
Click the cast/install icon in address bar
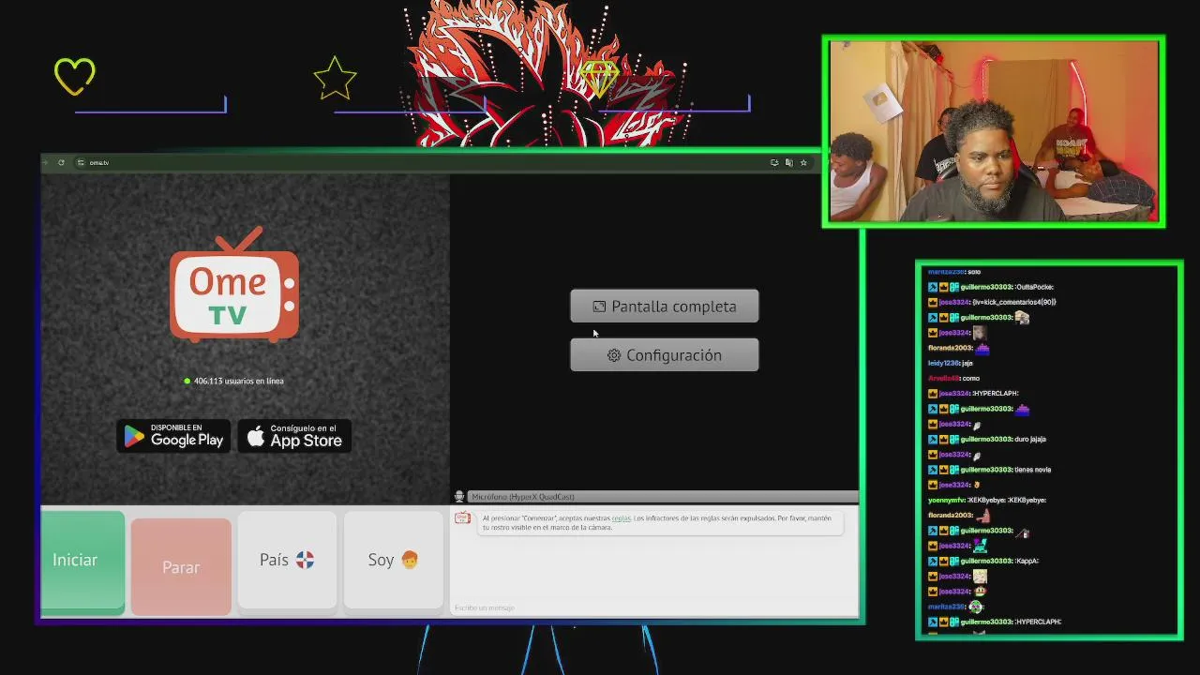click(774, 162)
